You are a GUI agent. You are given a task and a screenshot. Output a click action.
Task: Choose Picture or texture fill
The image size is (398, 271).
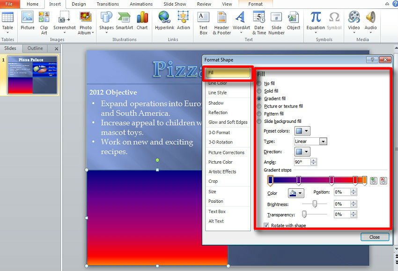click(x=260, y=107)
